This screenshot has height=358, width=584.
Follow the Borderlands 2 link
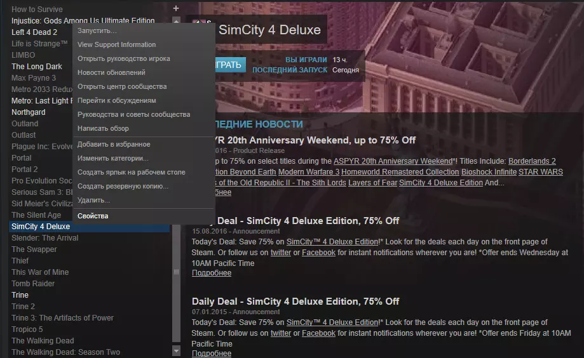(532, 161)
